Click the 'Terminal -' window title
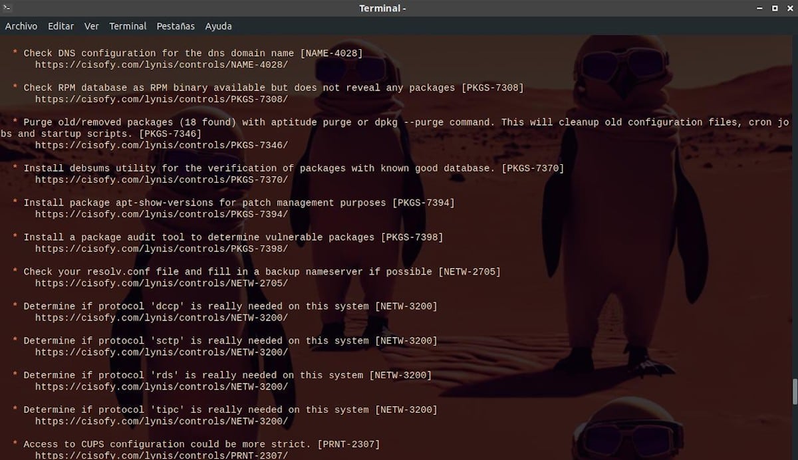 coord(382,8)
